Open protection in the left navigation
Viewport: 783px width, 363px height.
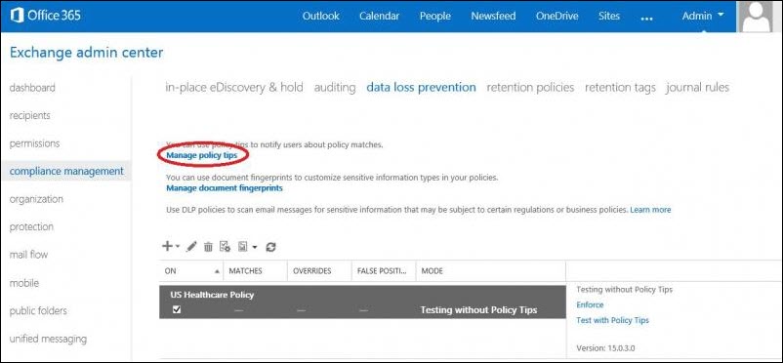click(x=31, y=226)
